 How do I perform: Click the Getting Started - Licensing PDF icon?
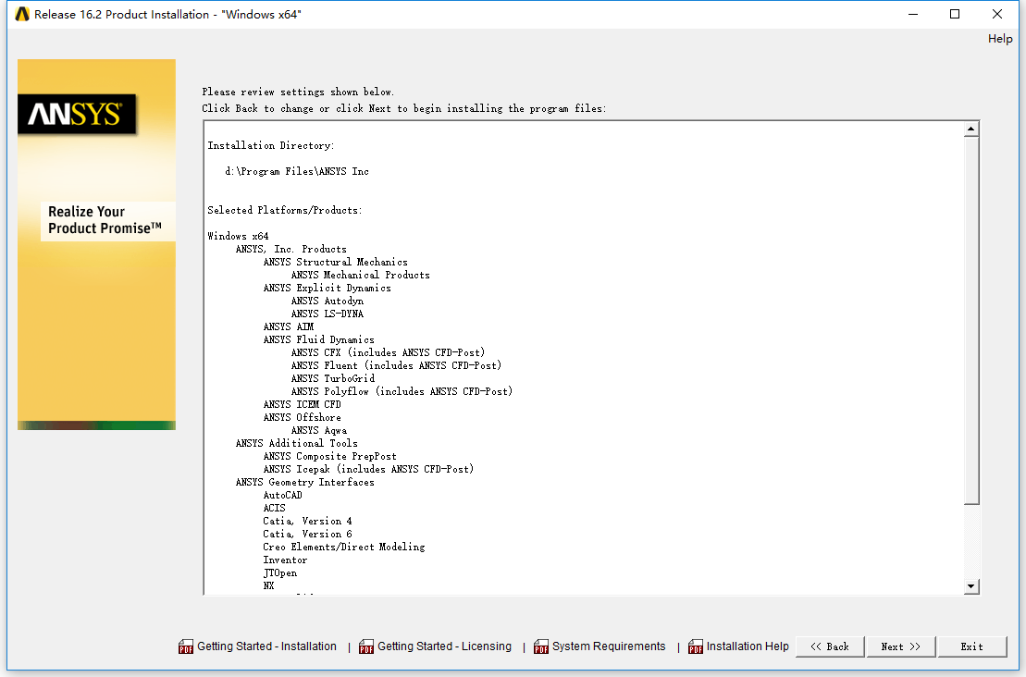(366, 646)
